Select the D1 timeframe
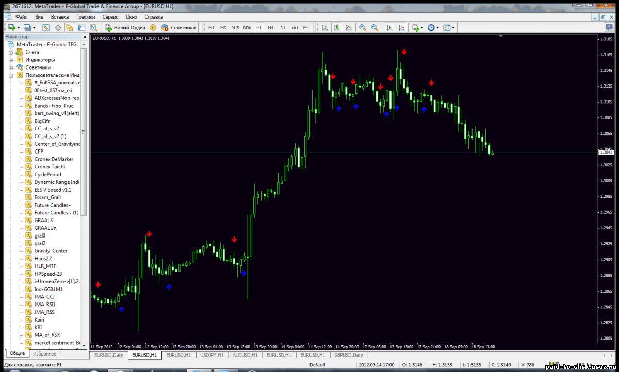 click(x=283, y=27)
